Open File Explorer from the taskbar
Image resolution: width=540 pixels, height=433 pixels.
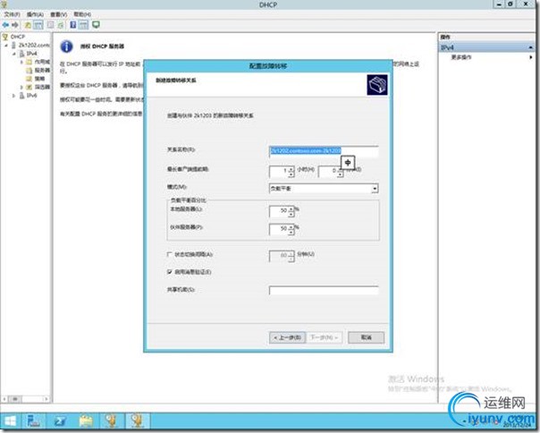87,421
